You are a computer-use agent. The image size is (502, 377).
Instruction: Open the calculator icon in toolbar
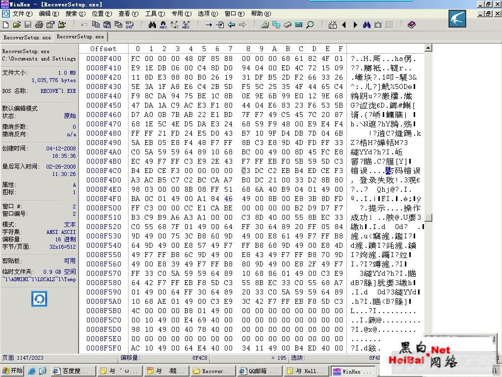[x=299, y=25]
